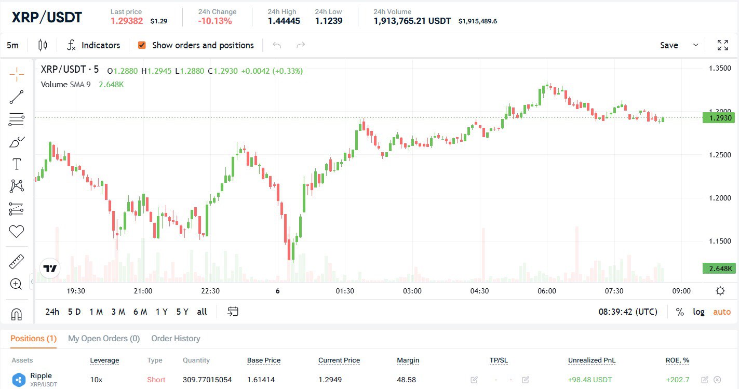
Task: Open the Fibonacci retracement tool
Action: (x=17, y=119)
